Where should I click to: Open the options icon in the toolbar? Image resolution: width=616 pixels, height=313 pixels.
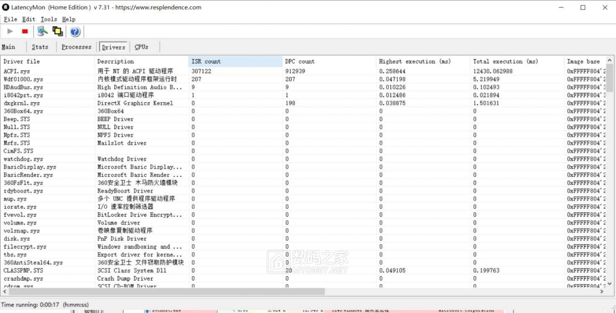42,31
